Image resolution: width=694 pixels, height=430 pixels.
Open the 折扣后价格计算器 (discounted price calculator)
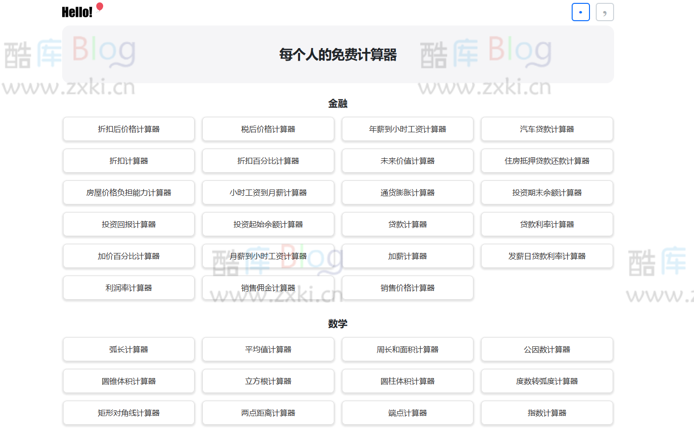[x=129, y=129]
